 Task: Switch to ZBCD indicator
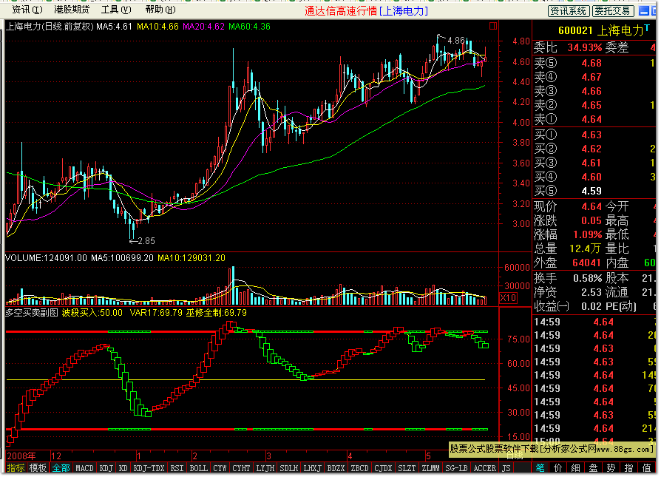point(359,468)
